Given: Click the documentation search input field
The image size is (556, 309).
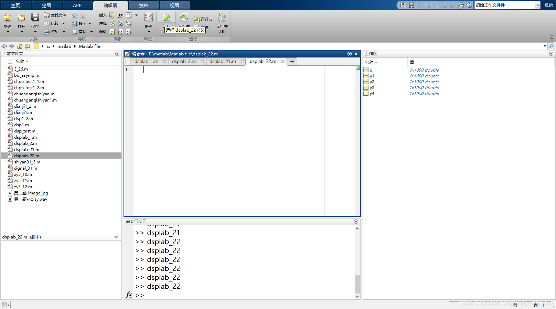Looking at the screenshot, I should pos(504,5).
